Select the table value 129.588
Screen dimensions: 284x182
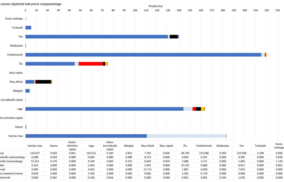[241, 153]
